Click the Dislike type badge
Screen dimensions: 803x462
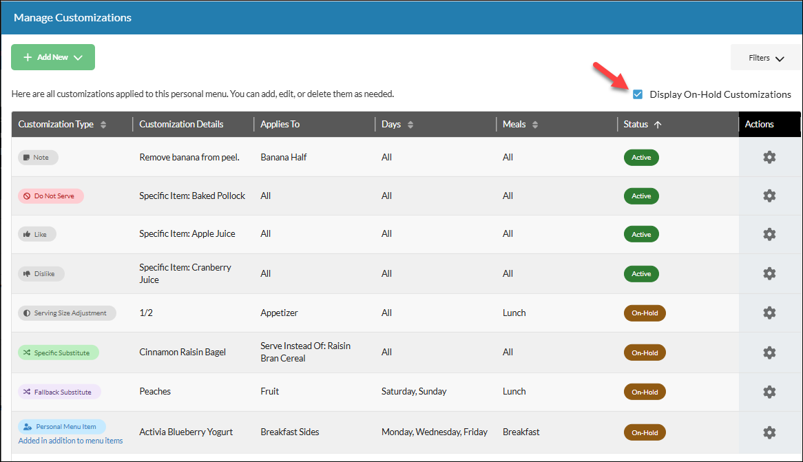[41, 273]
